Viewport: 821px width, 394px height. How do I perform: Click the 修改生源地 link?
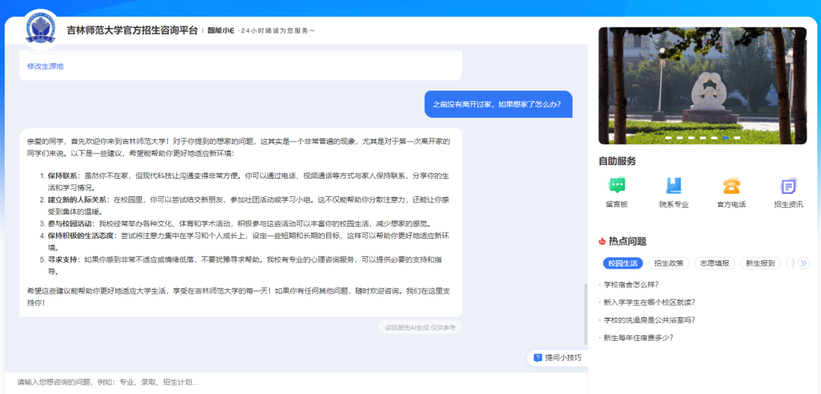(46, 66)
